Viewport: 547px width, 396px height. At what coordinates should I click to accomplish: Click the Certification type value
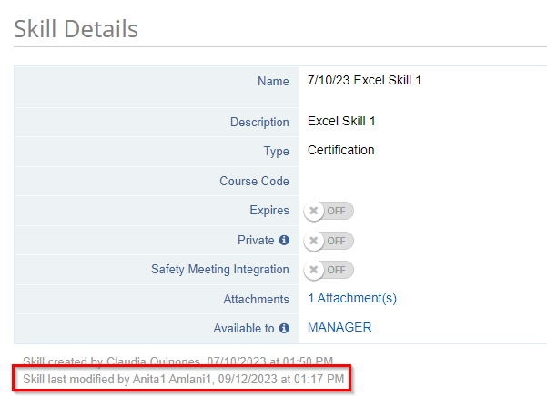[x=340, y=150]
